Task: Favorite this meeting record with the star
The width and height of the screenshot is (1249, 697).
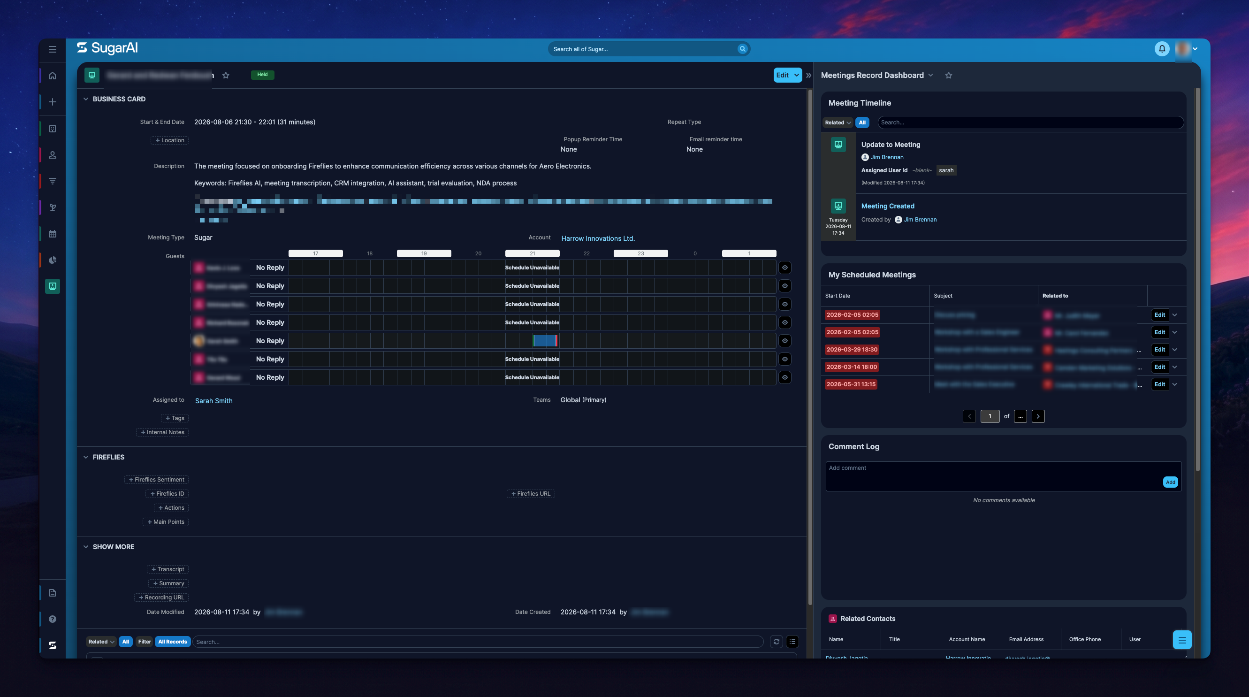Action: pos(226,75)
